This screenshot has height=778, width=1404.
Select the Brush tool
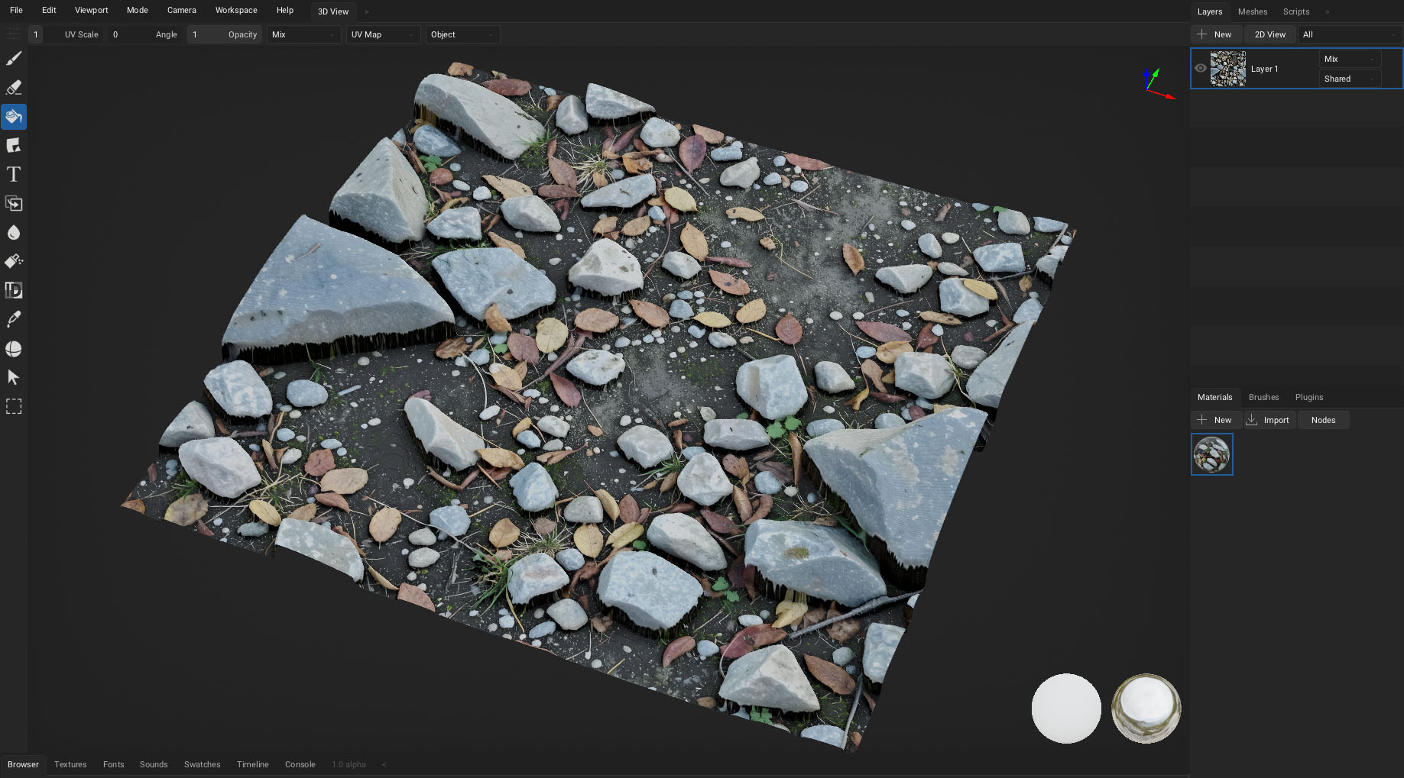point(14,59)
